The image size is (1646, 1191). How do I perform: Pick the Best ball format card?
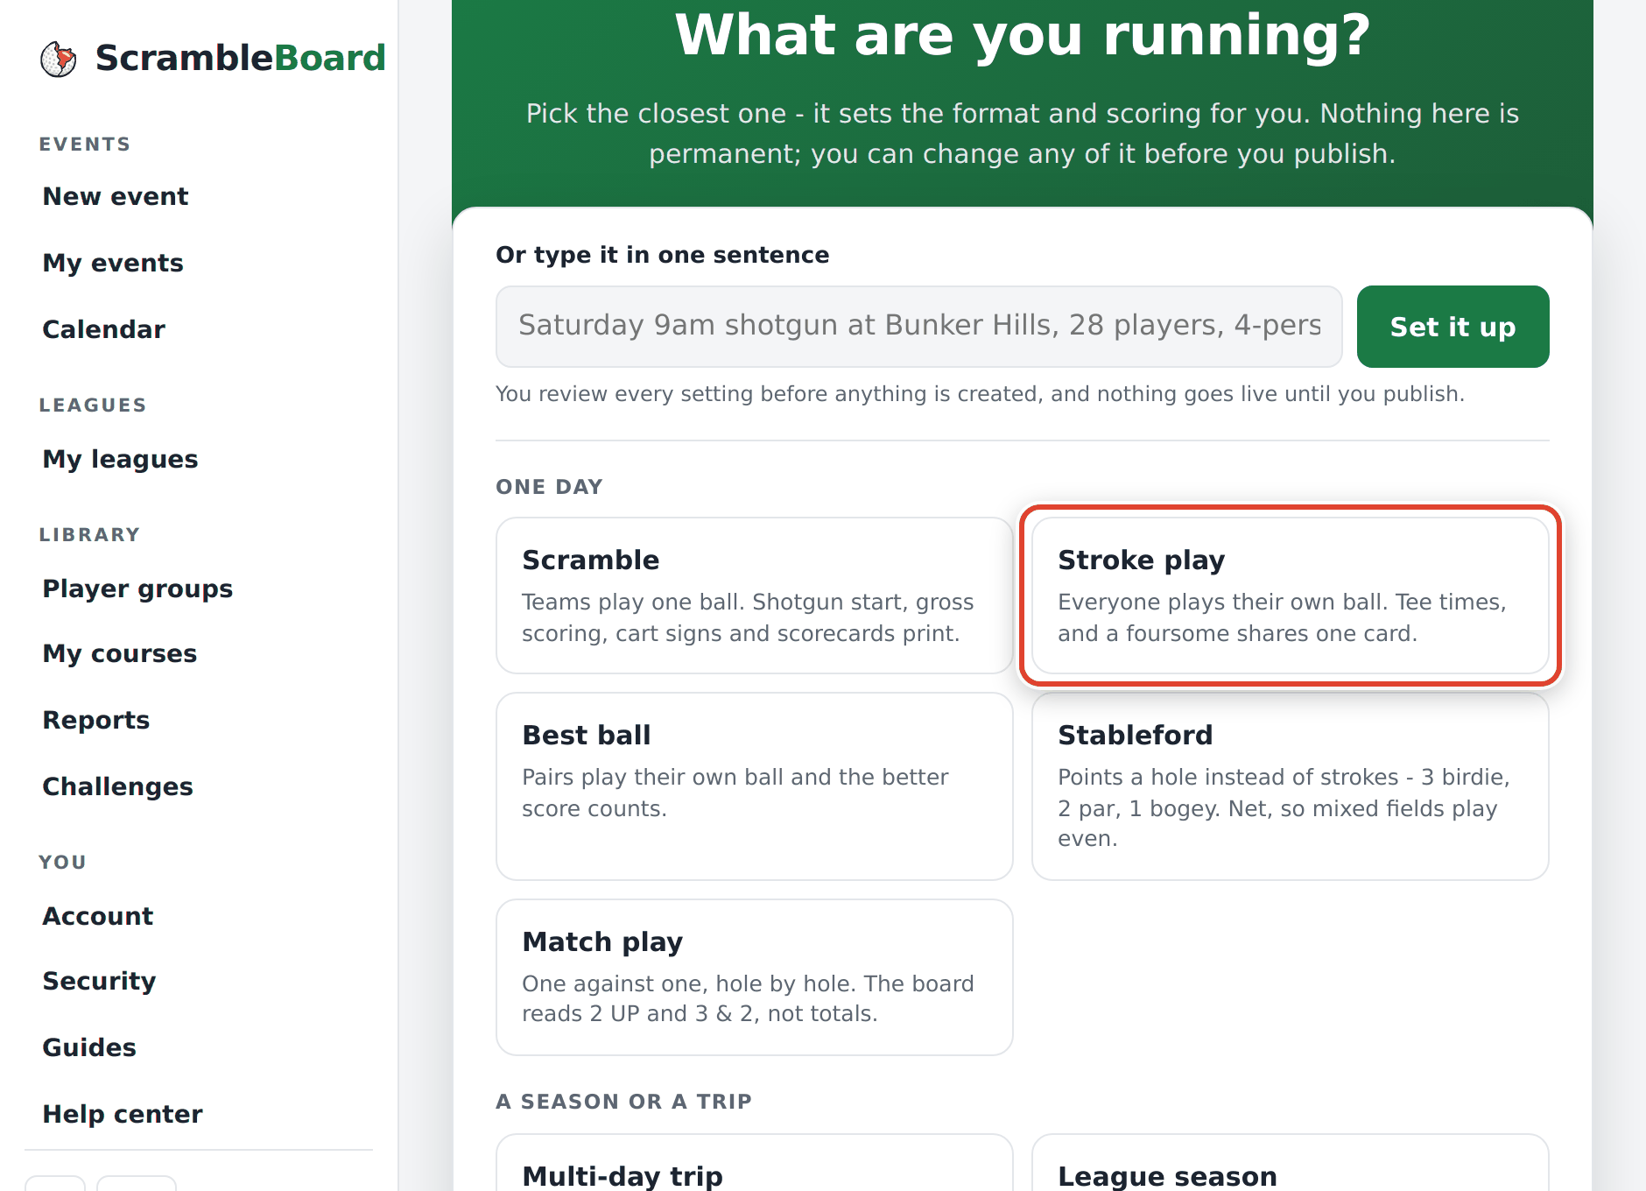coord(755,786)
